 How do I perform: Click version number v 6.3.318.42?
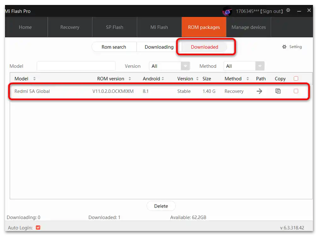292,228
